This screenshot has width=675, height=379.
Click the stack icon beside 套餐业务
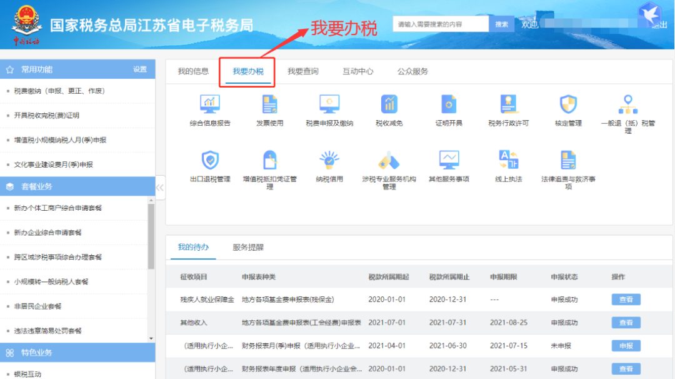coord(10,186)
